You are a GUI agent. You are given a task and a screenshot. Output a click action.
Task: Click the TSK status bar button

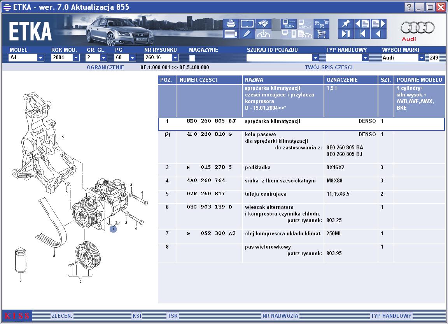172,316
